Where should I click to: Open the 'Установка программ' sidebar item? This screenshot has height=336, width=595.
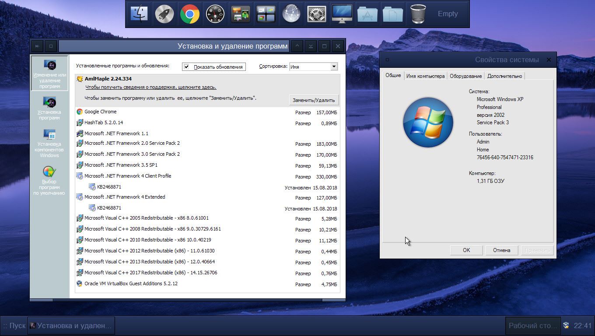(49, 108)
